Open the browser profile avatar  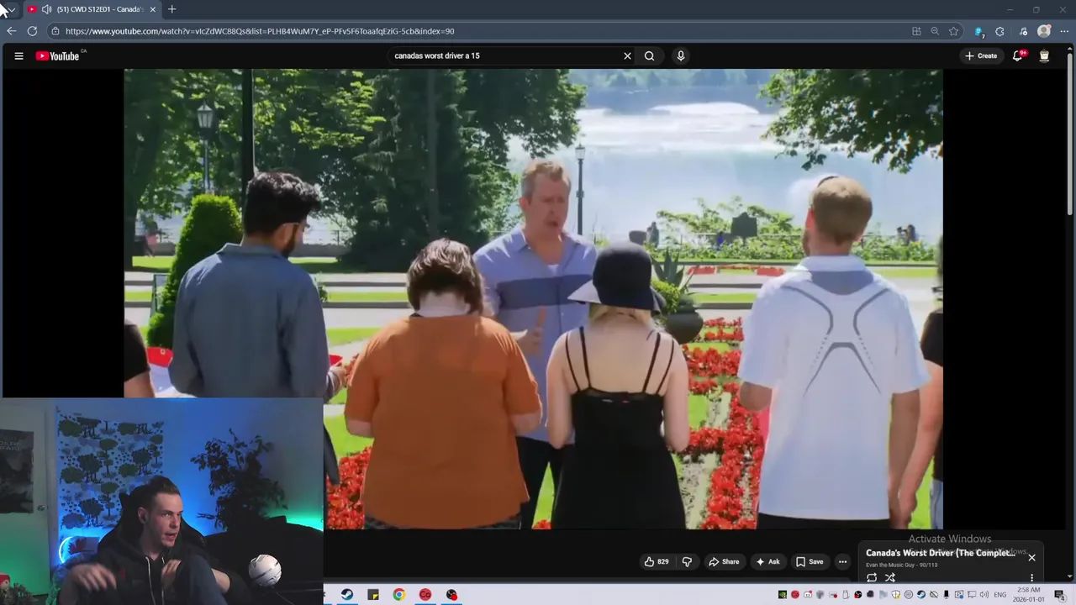pos(1044,31)
